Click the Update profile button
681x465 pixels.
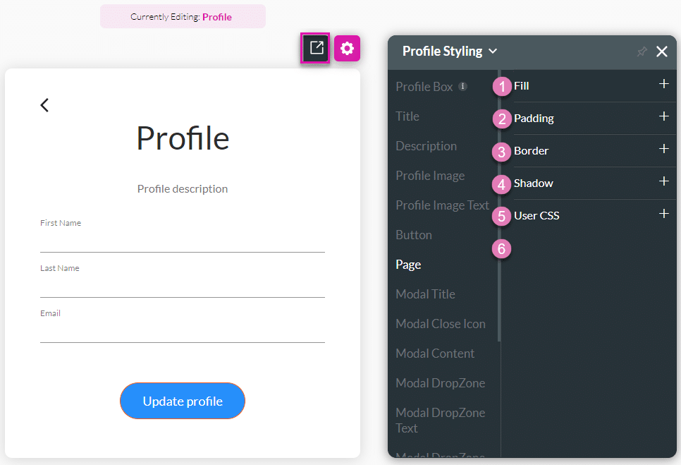point(182,400)
